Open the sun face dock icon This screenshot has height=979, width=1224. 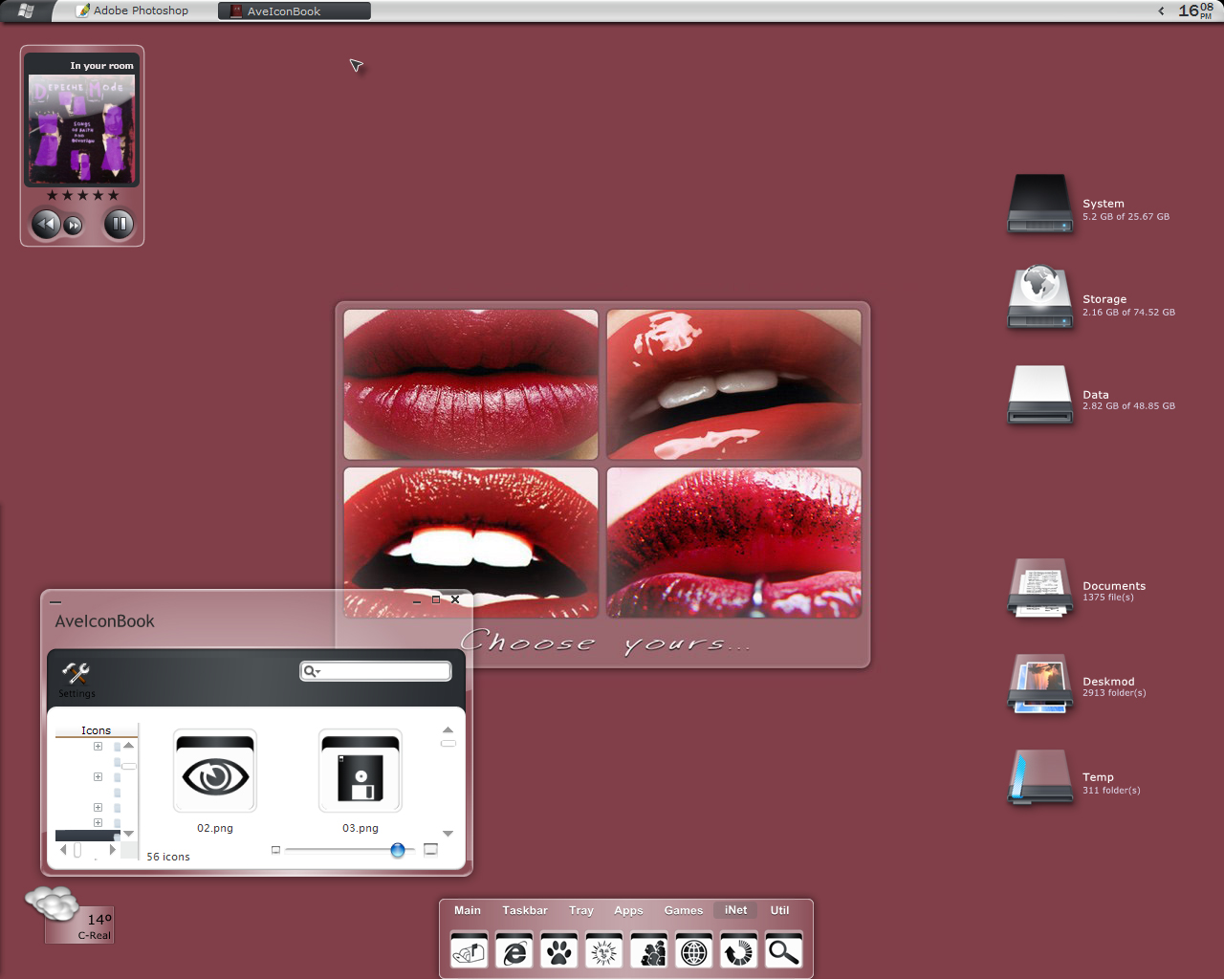(603, 950)
